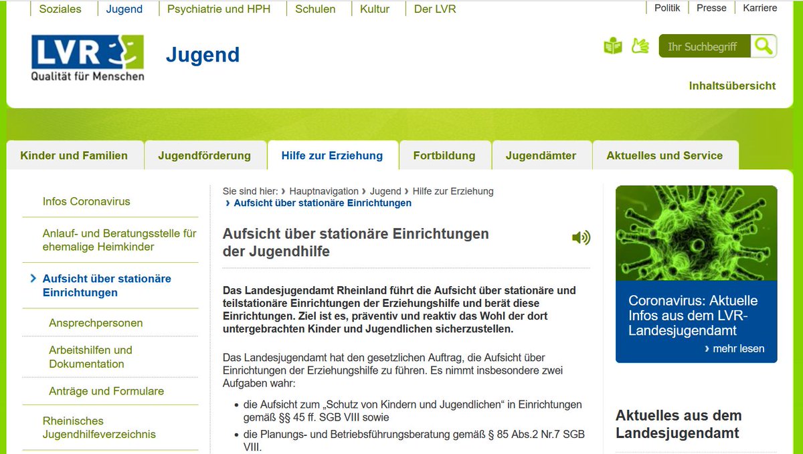Open Arbeitshilfen und Dokumentation subitem
The width and height of the screenshot is (803, 454).
90,357
